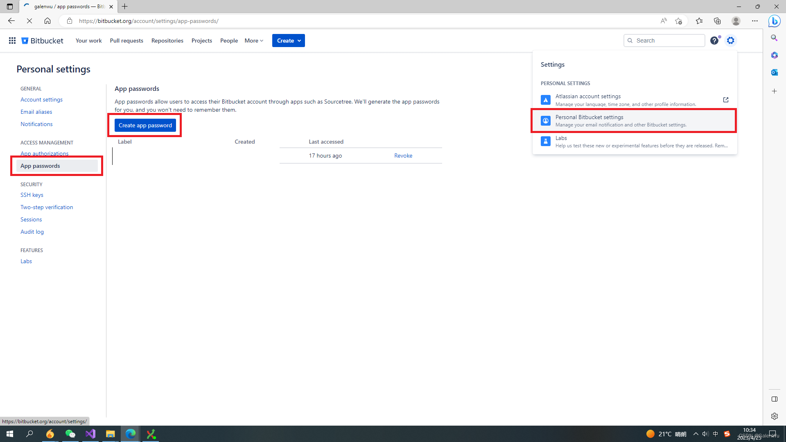Open the Two-step verification settings
786x442 pixels.
point(46,207)
